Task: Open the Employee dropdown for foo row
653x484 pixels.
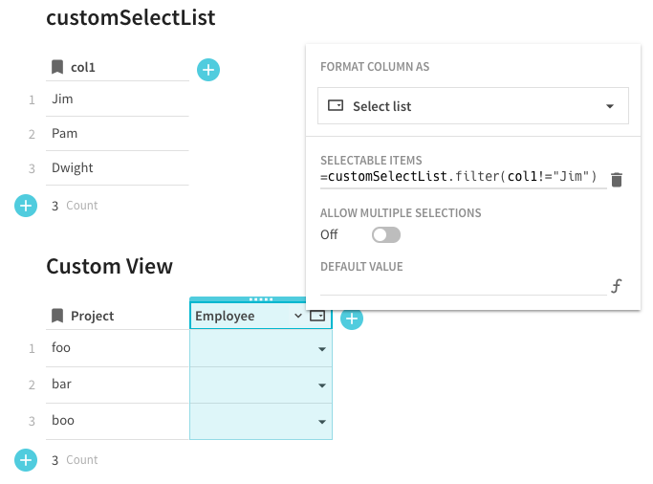Action: [x=322, y=350]
